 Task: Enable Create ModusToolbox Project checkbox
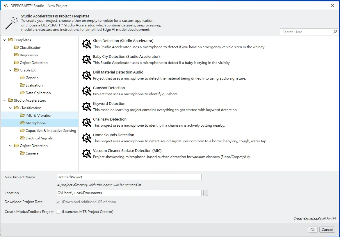click(58, 212)
